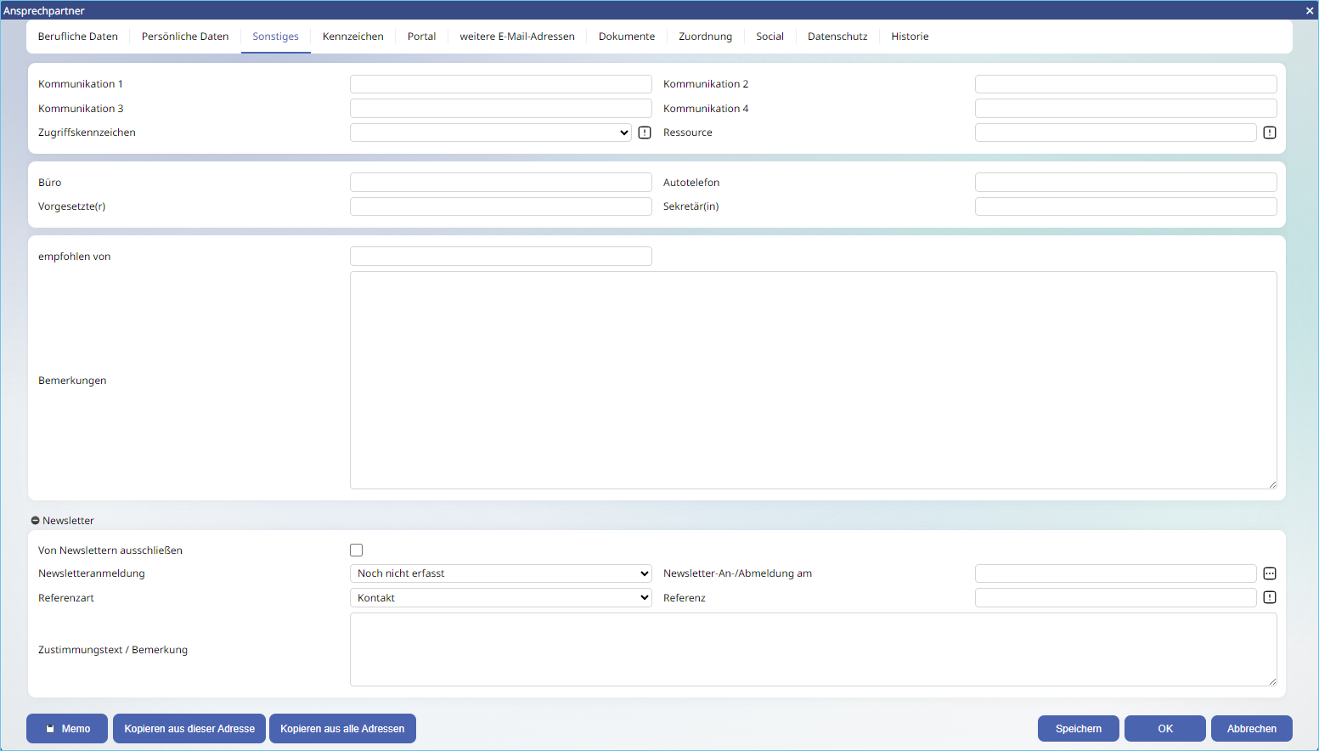Viewport: 1319px width, 751px height.
Task: Tick Von Newslettern ausschließen checkbox
Action: 357,551
